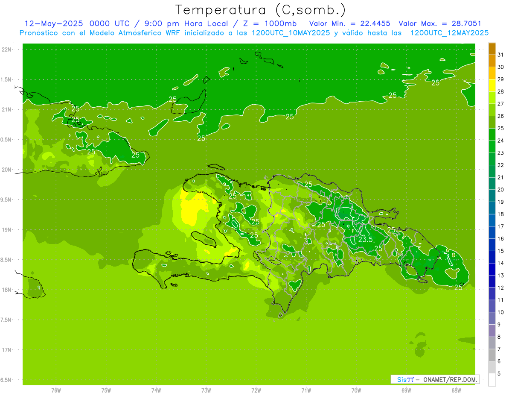The width and height of the screenshot is (512, 396).
Task: Click the legend label "10"
Action: coord(501,312)
